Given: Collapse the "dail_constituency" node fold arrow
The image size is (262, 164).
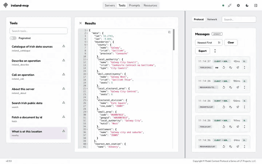Looking at the screenshot, I should click(x=87, y=74).
